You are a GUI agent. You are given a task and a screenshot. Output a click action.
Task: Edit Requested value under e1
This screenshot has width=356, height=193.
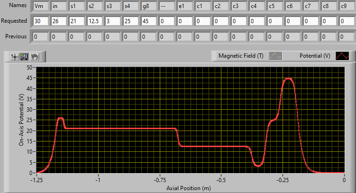(x=185, y=21)
